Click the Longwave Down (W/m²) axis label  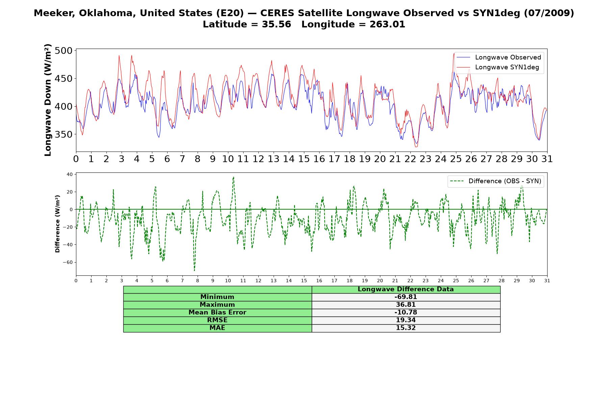(48, 100)
